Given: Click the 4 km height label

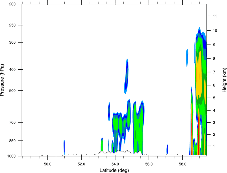Looking at the screenshot, I should [214, 110].
